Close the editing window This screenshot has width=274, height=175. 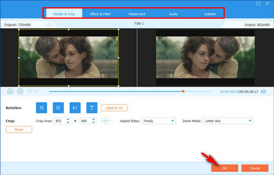point(267,3)
